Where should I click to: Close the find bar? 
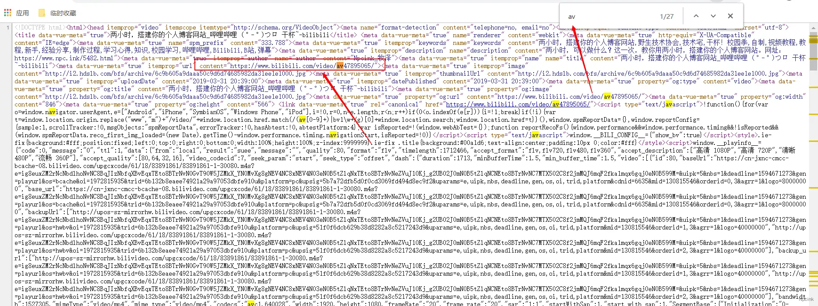click(730, 16)
